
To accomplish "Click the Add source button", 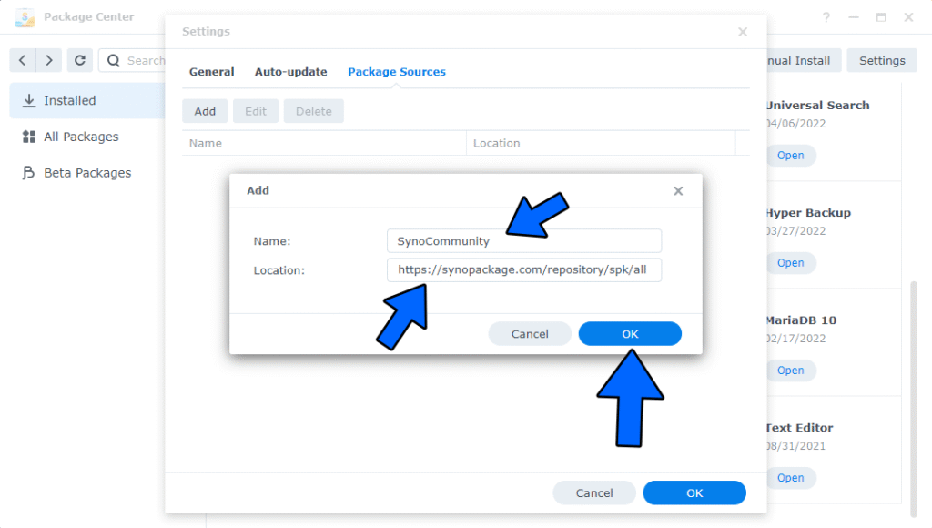I will [x=205, y=111].
